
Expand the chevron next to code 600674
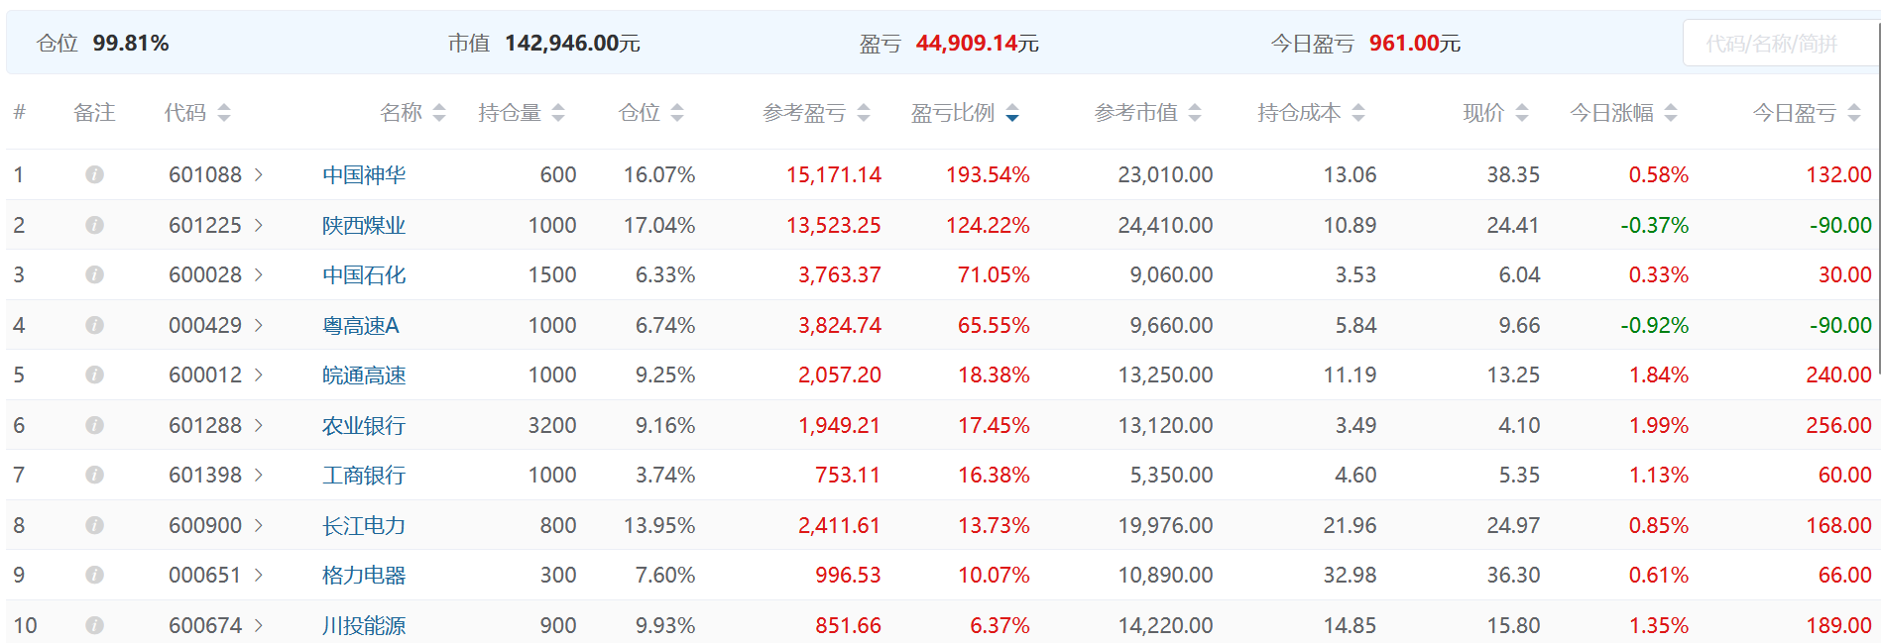(x=259, y=625)
